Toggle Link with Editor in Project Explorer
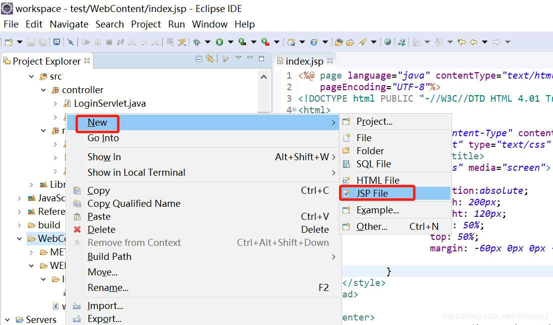The height and width of the screenshot is (325, 553). click(x=210, y=59)
